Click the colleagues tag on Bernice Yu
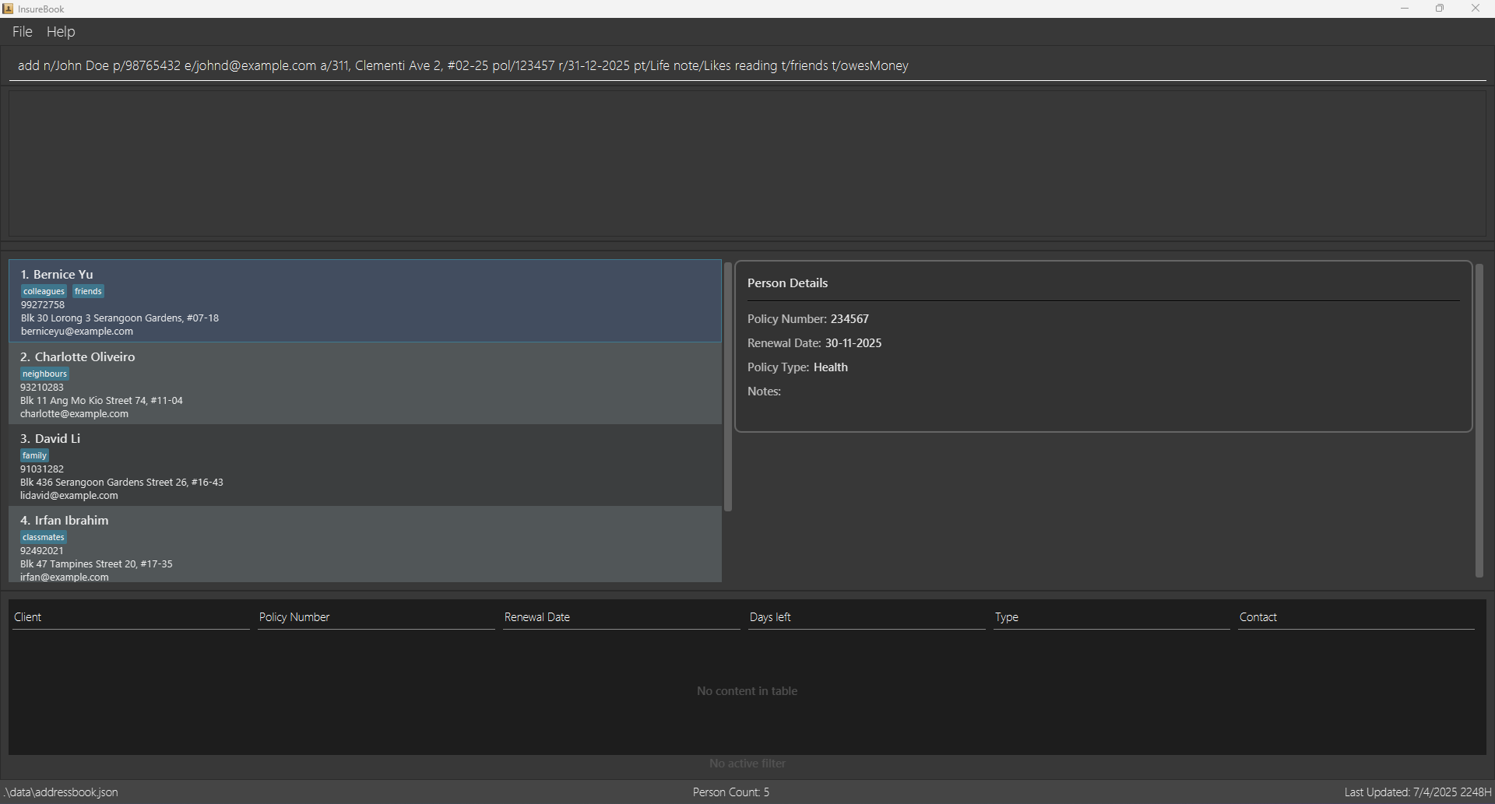1495x804 pixels. point(44,291)
